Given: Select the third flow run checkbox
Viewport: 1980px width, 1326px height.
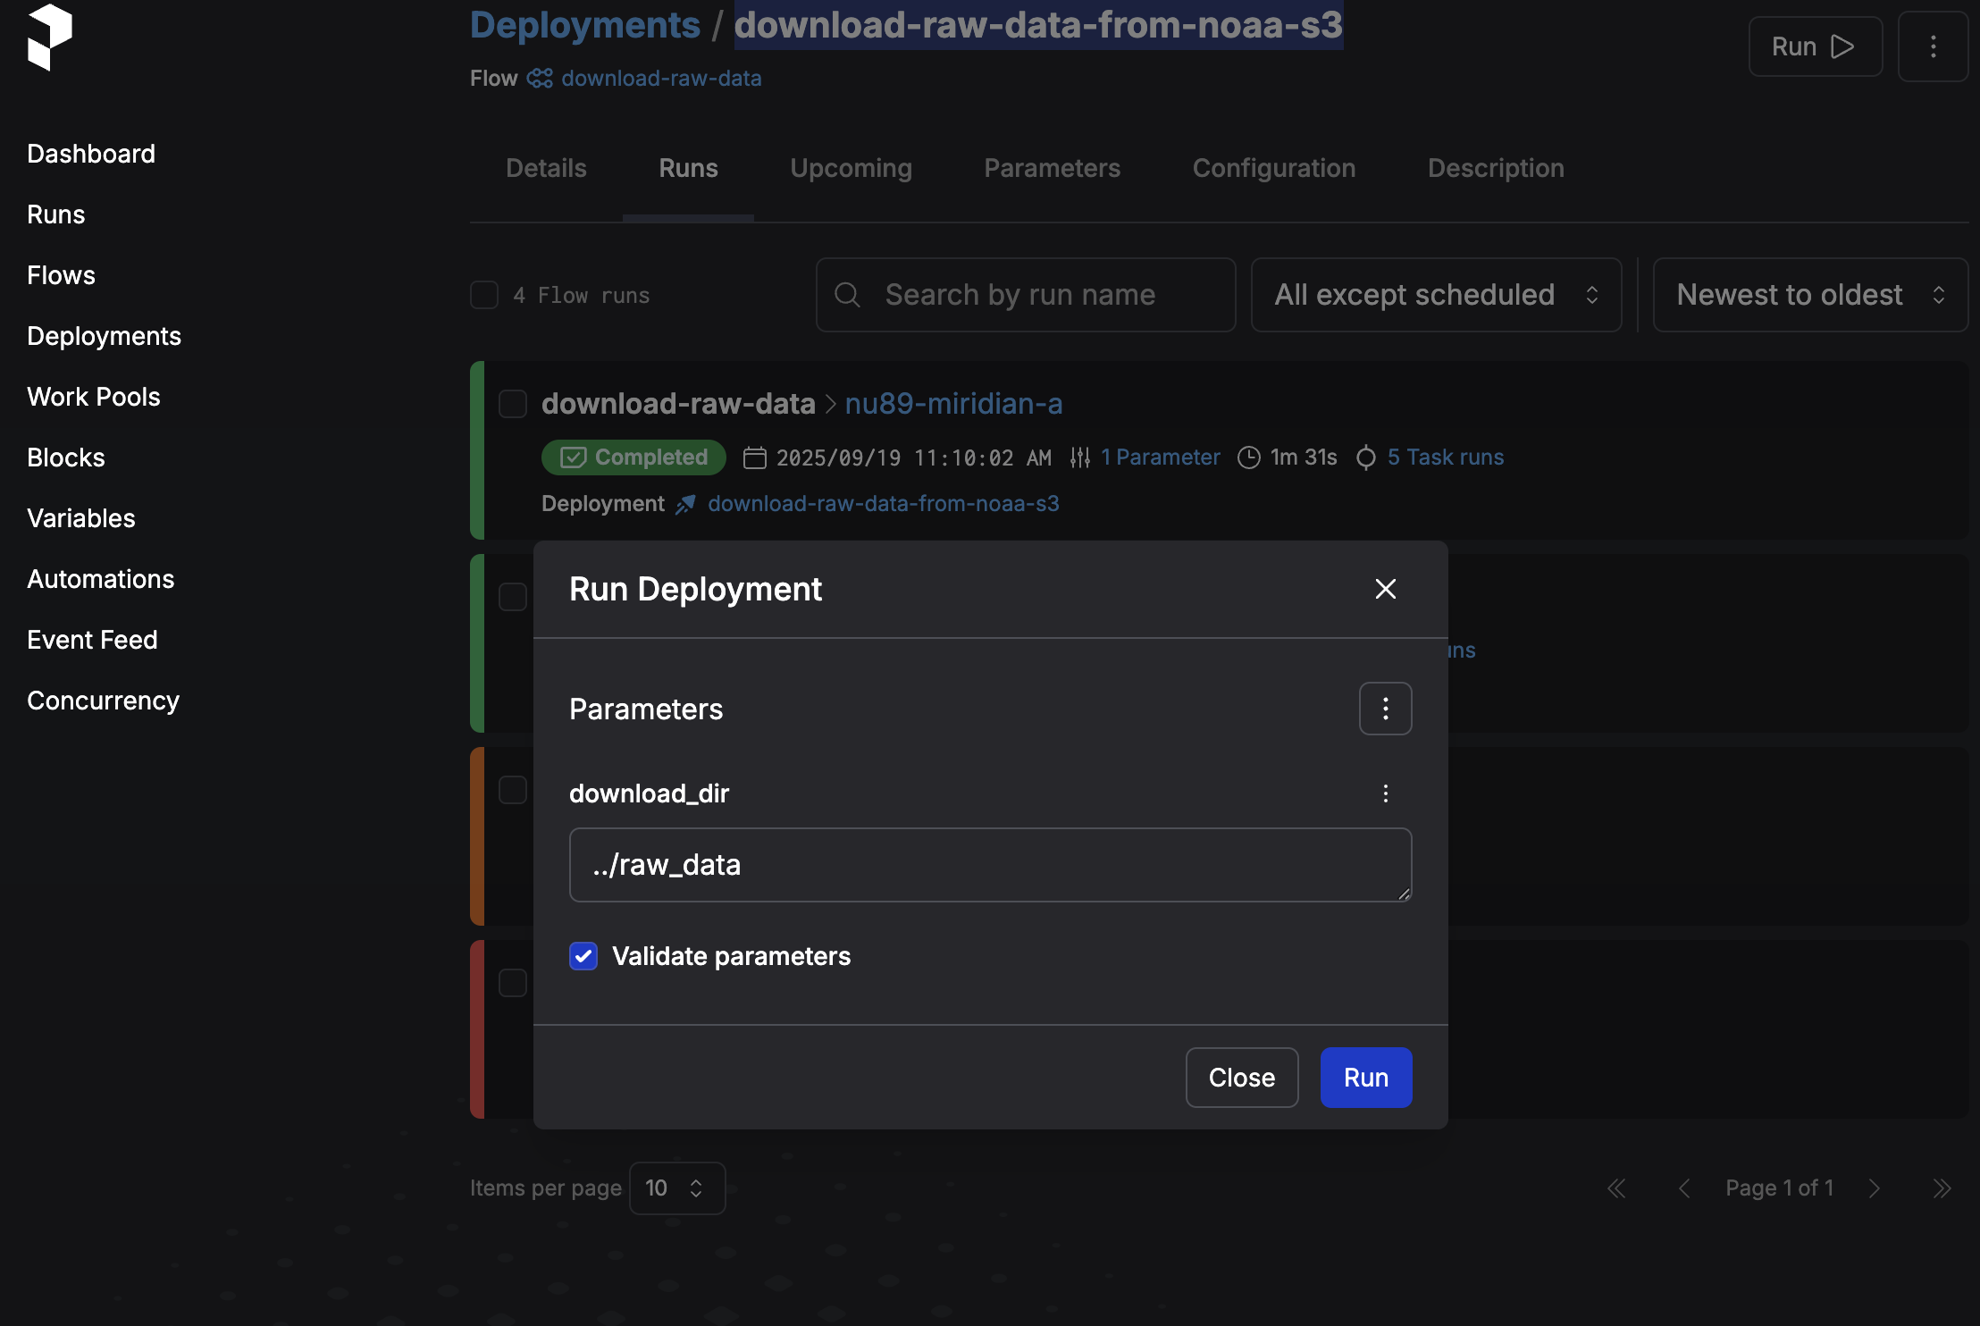Looking at the screenshot, I should (x=513, y=790).
